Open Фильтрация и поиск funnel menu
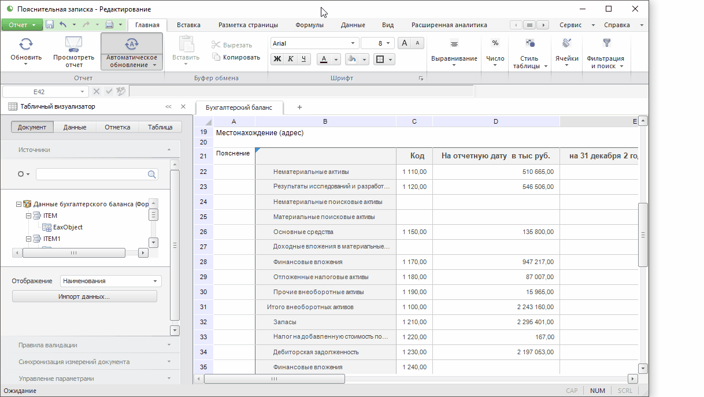The height and width of the screenshot is (397, 704). pos(605,52)
